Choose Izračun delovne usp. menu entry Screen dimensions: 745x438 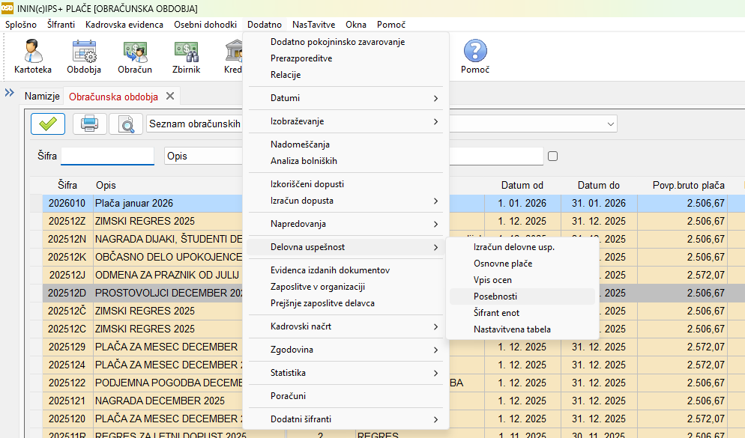click(x=514, y=247)
